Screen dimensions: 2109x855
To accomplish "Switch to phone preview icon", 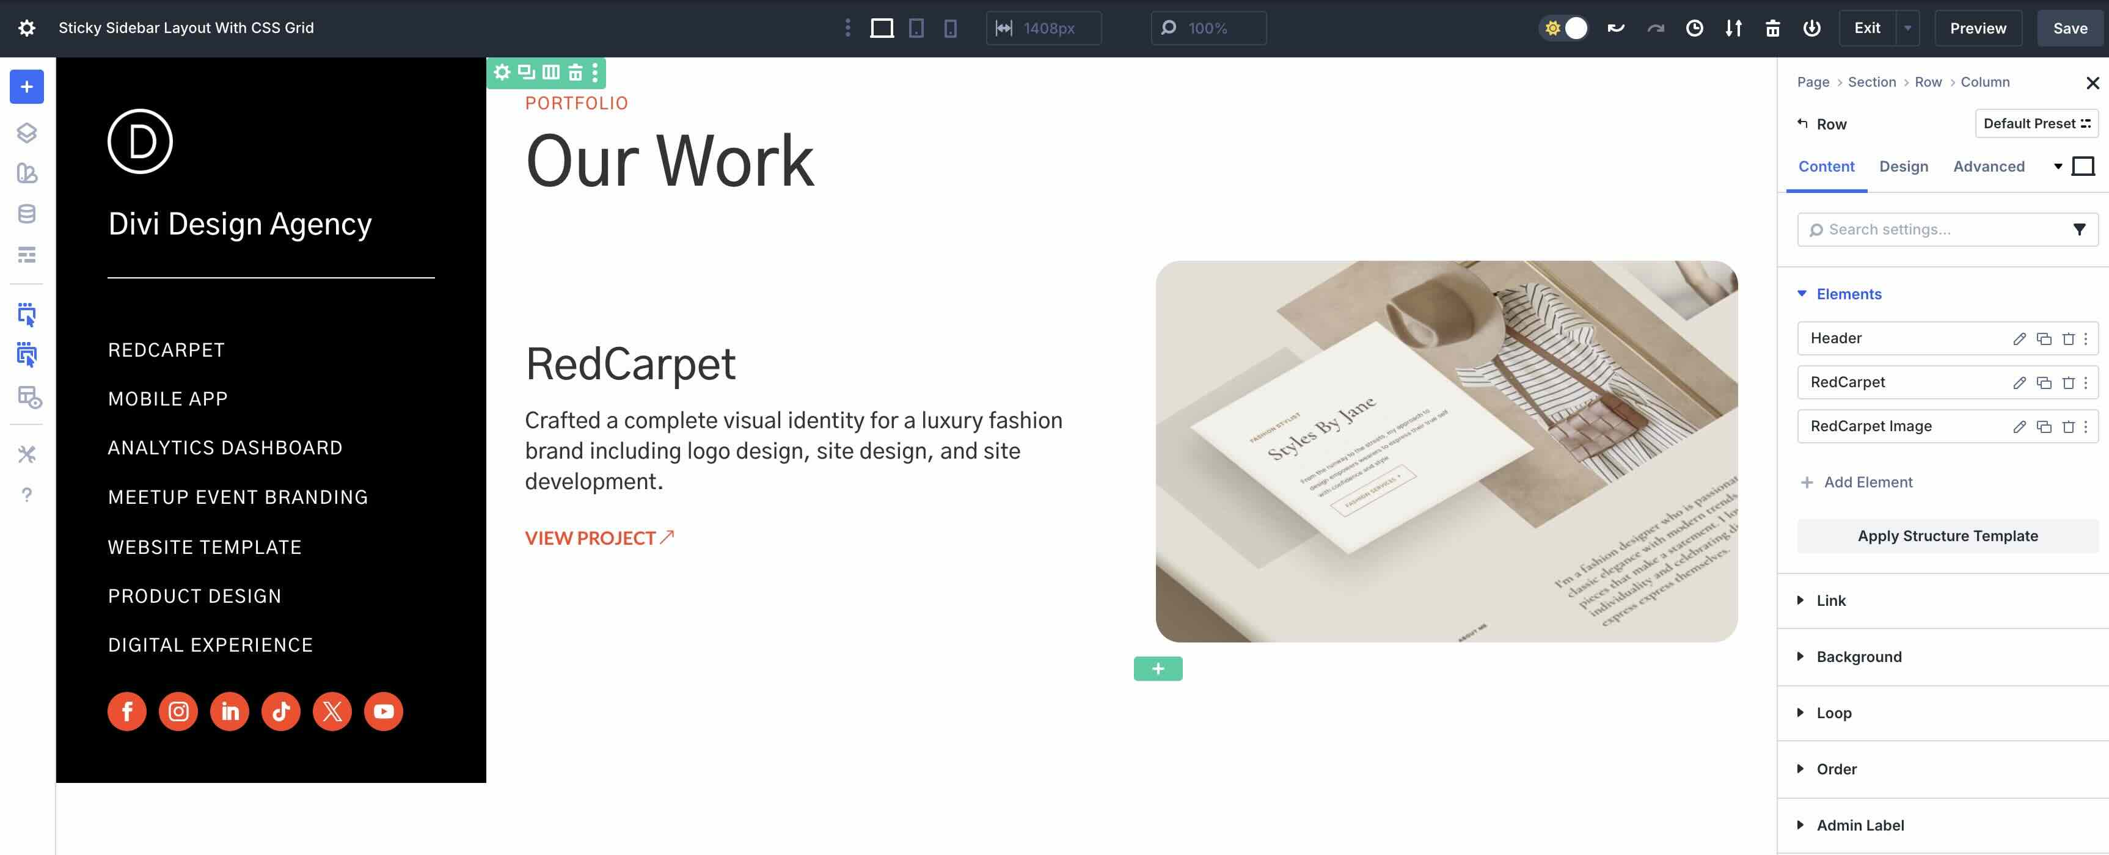I will tap(948, 27).
